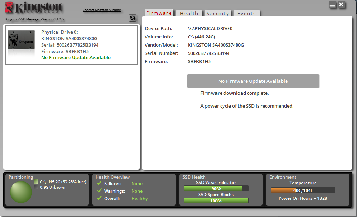
Task: Click the Warnings green checkmark
Action: point(99,190)
